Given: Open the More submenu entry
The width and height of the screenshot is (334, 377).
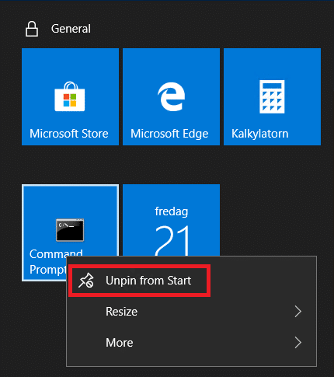Looking at the screenshot, I should point(191,343).
